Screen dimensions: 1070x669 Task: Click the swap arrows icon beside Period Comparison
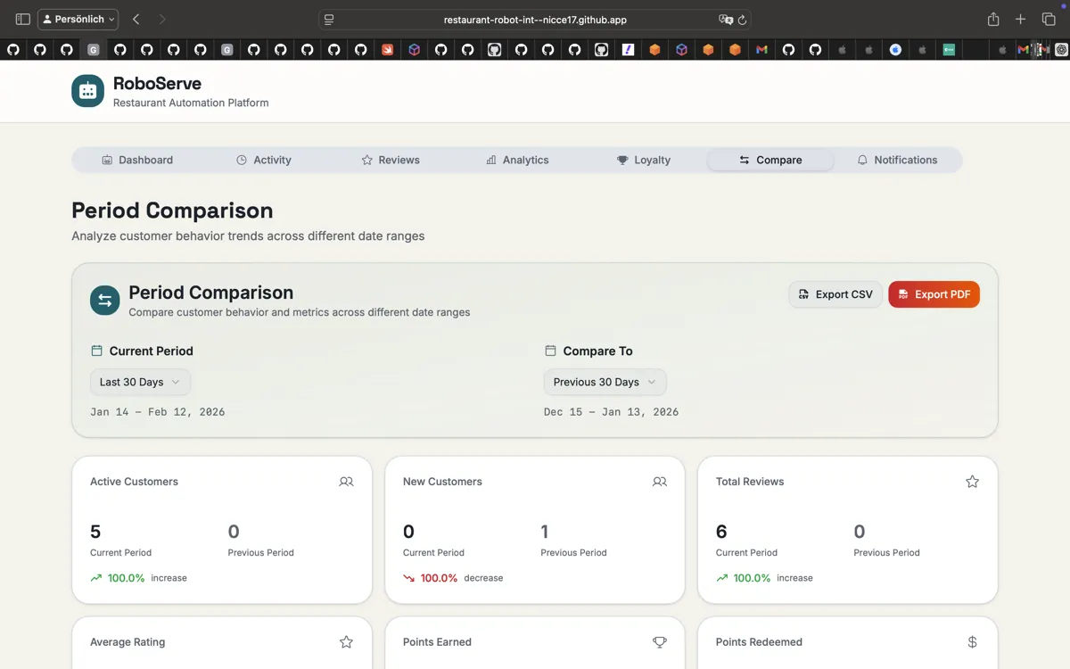[104, 301]
